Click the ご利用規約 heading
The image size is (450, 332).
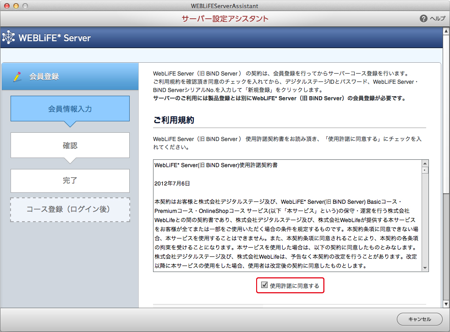pyautogui.click(x=174, y=120)
